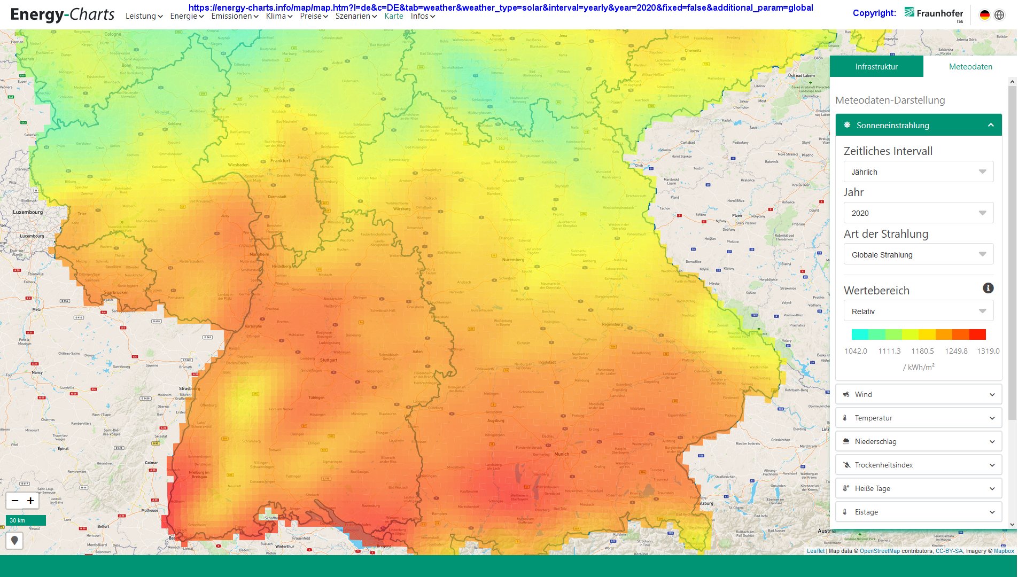Click the Munich label on the map

pyautogui.click(x=562, y=454)
